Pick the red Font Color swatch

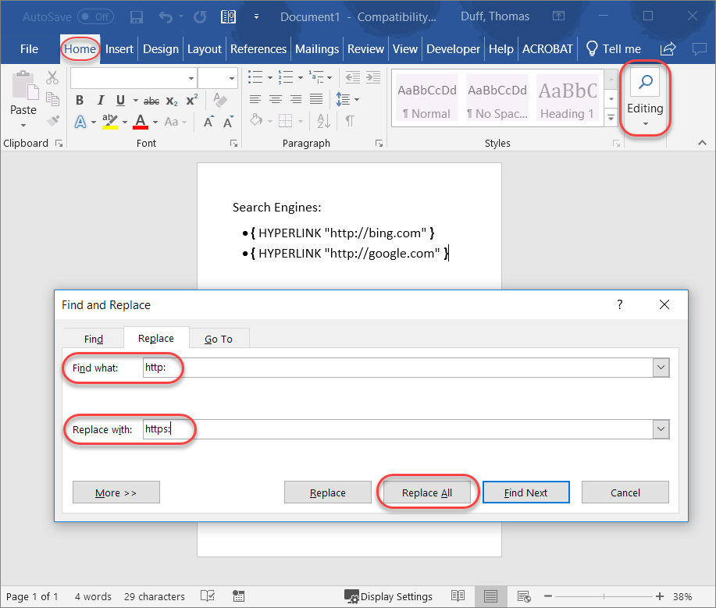[140, 122]
